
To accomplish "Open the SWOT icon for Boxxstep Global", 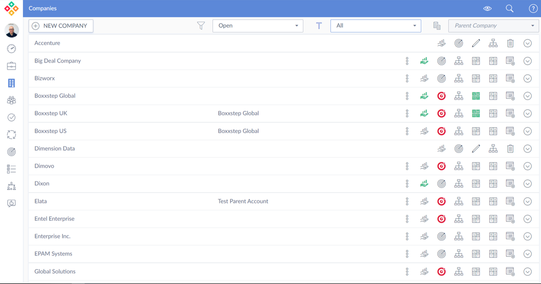I will coord(476,96).
